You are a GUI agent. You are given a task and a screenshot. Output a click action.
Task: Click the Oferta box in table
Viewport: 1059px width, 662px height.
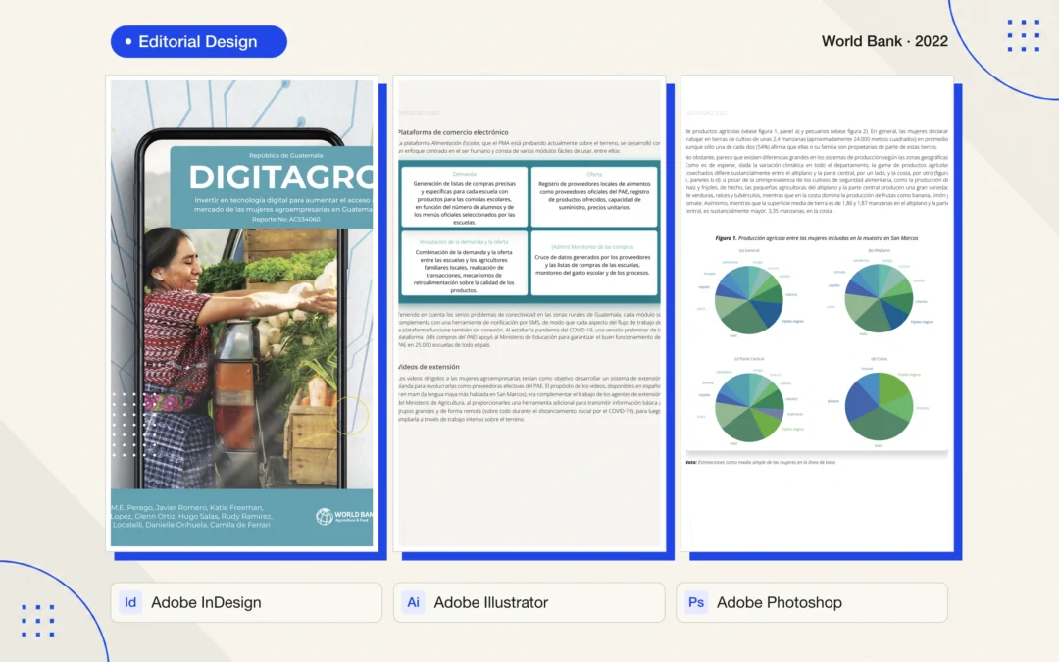coord(594,196)
